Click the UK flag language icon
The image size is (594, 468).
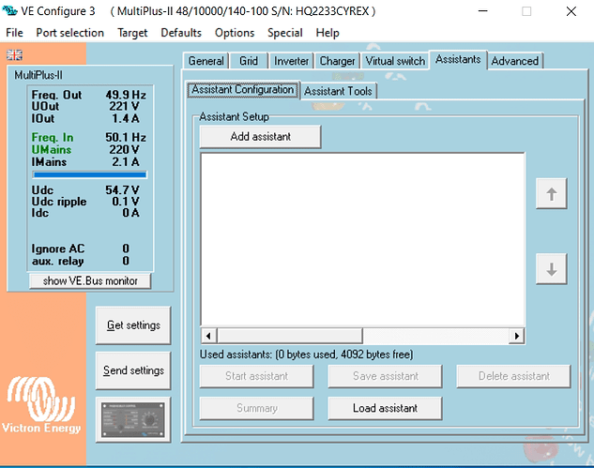[x=14, y=55]
